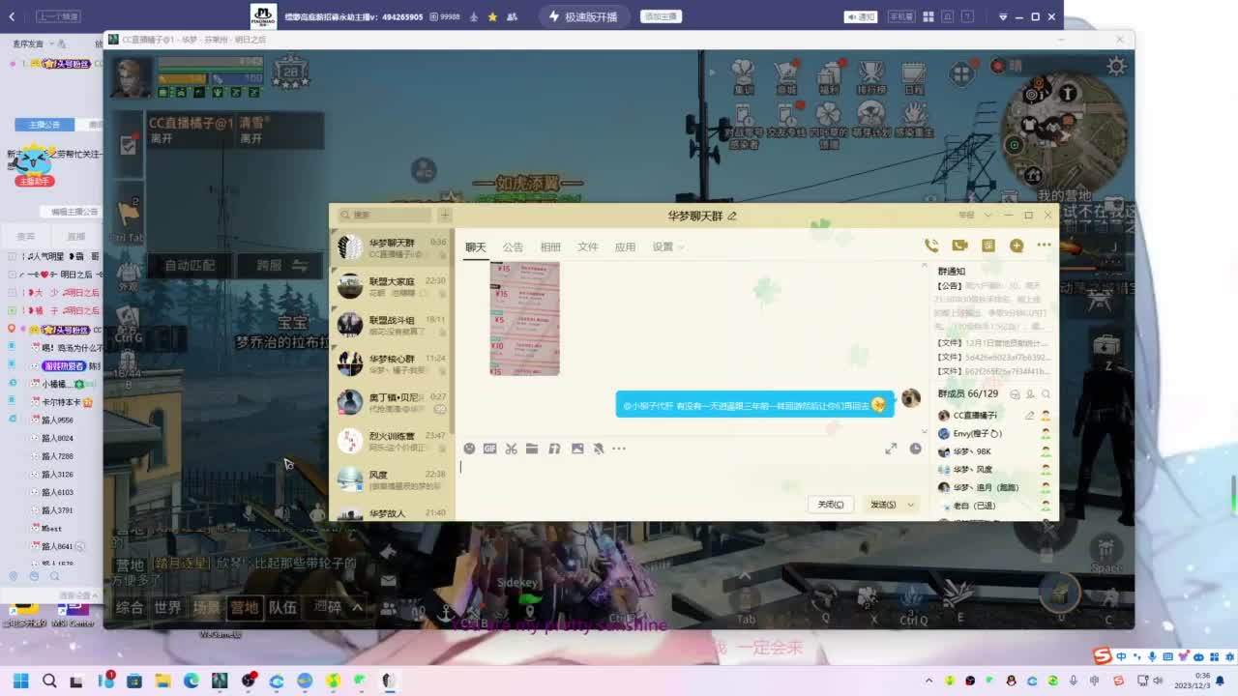Select the 综合 game chat tab
The image size is (1238, 696).
coord(130,607)
